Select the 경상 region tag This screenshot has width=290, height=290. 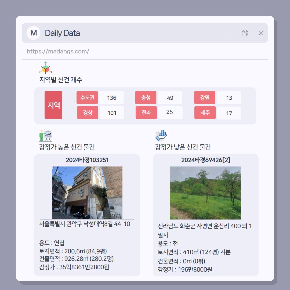coord(88,113)
